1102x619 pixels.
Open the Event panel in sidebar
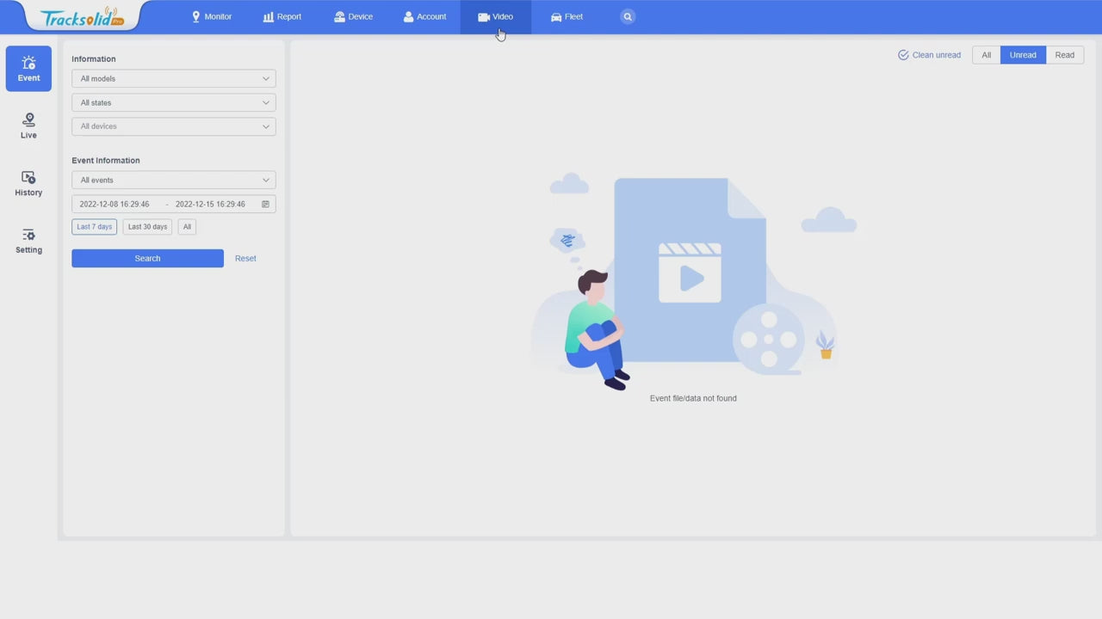[x=28, y=69]
